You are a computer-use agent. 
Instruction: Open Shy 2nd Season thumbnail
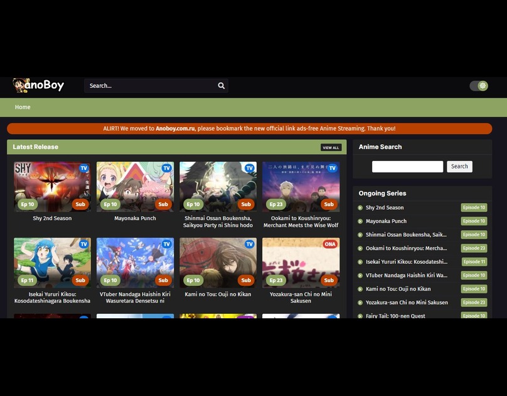pyautogui.click(x=52, y=187)
